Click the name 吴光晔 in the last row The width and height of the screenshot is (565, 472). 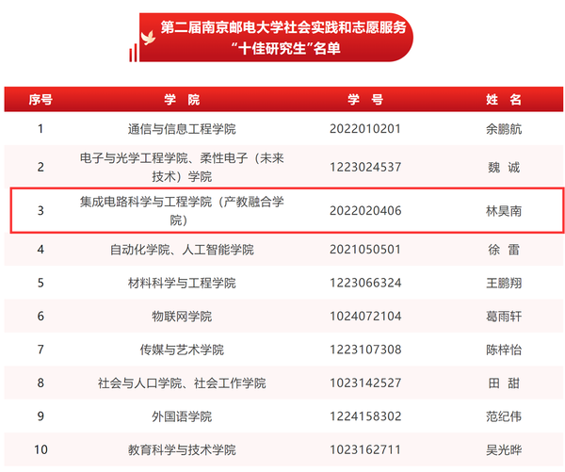tap(502, 449)
